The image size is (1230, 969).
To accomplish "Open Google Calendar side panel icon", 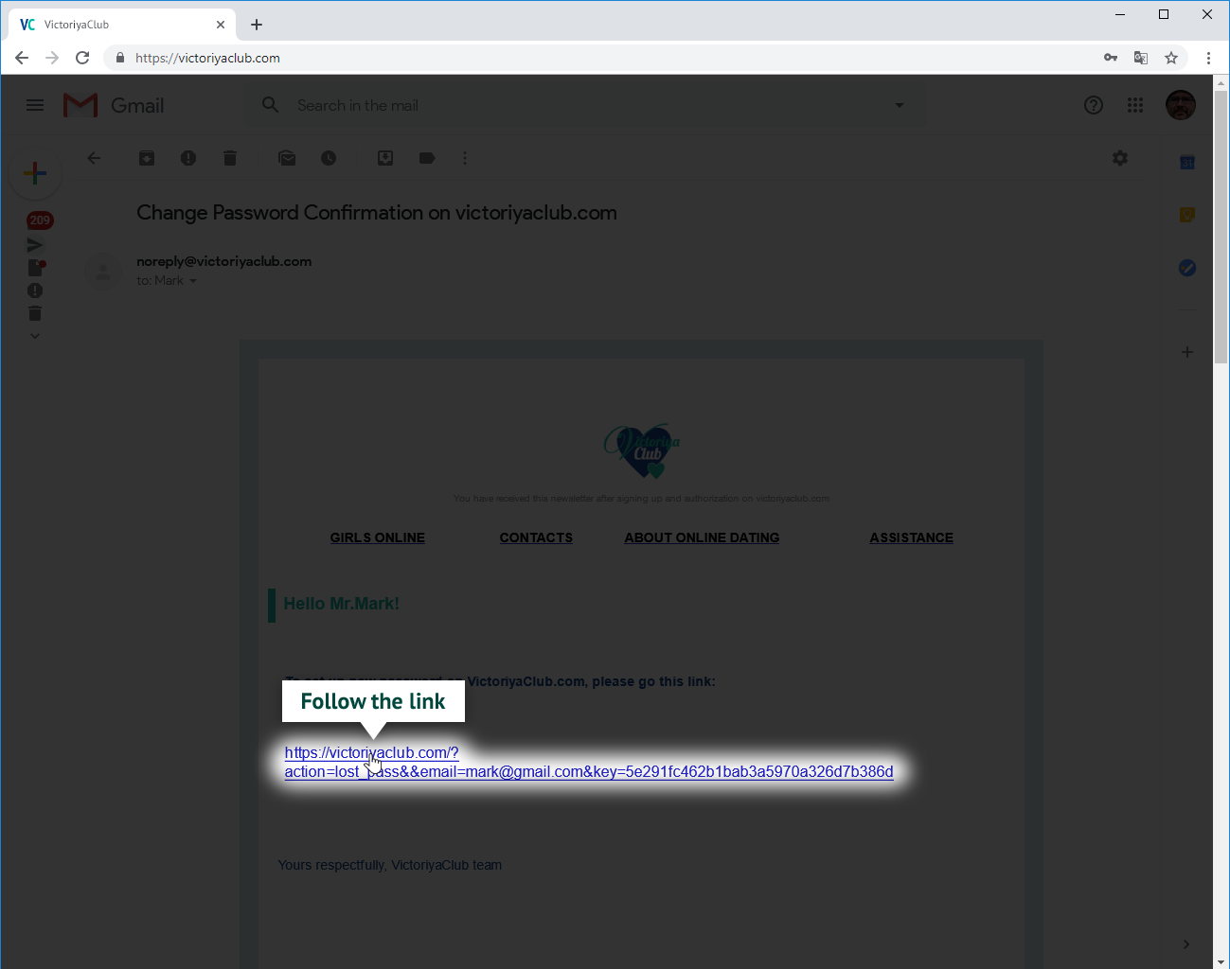I will pos(1187,163).
